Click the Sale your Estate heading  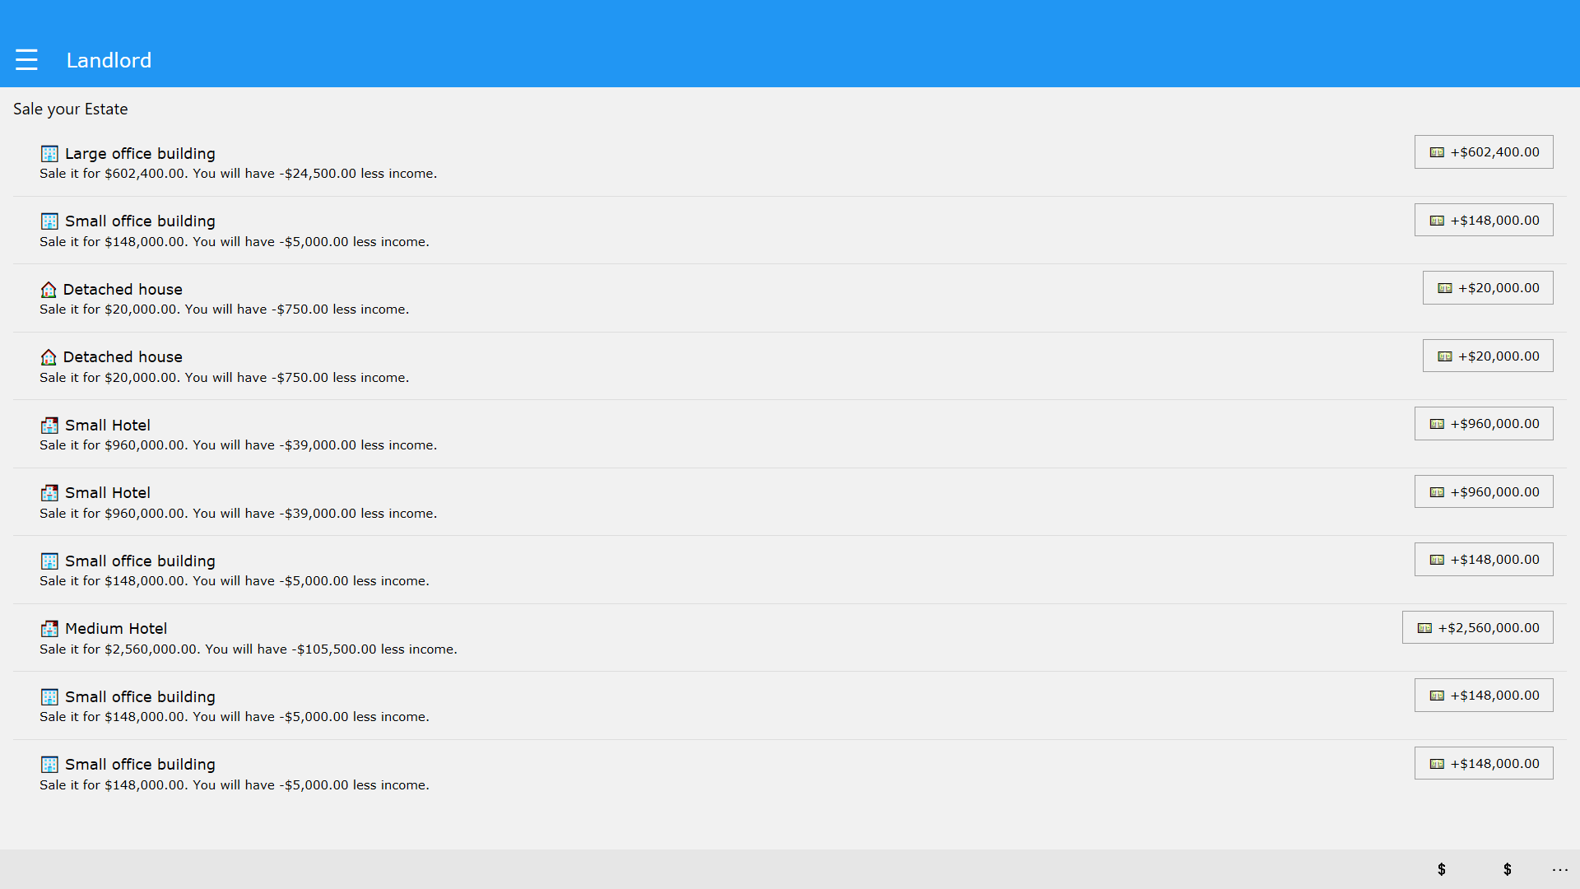click(71, 109)
